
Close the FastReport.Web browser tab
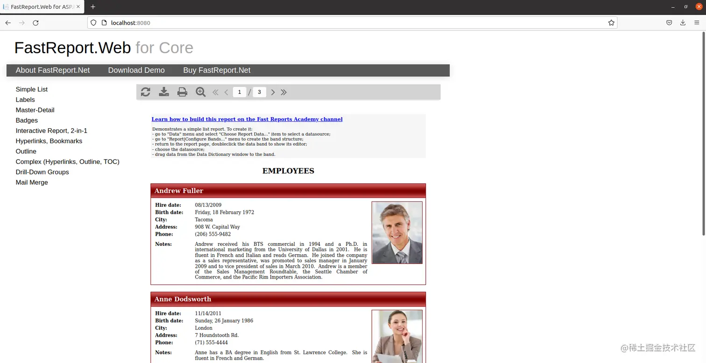(77, 7)
